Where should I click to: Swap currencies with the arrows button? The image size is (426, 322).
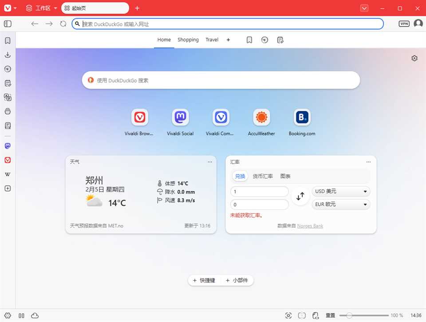(x=300, y=196)
